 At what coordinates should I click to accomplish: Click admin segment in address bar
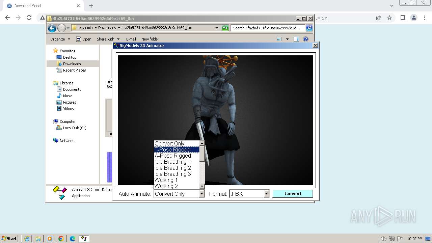pyautogui.click(x=88, y=28)
